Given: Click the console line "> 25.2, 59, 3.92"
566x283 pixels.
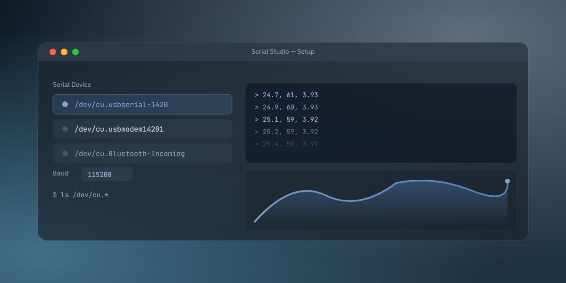Looking at the screenshot, I should click(286, 132).
